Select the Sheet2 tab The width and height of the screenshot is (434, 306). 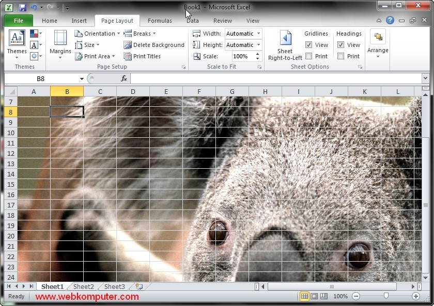click(x=83, y=286)
